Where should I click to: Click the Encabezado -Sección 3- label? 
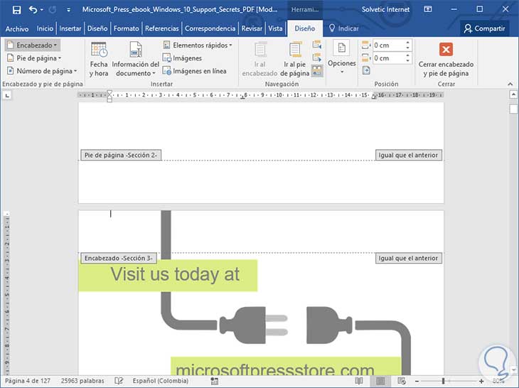[119, 258]
